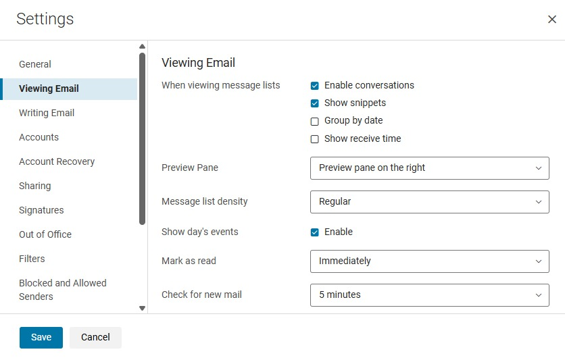This screenshot has height=358, width=565.
Task: Open the Mark as read dropdown
Action: 429,261
